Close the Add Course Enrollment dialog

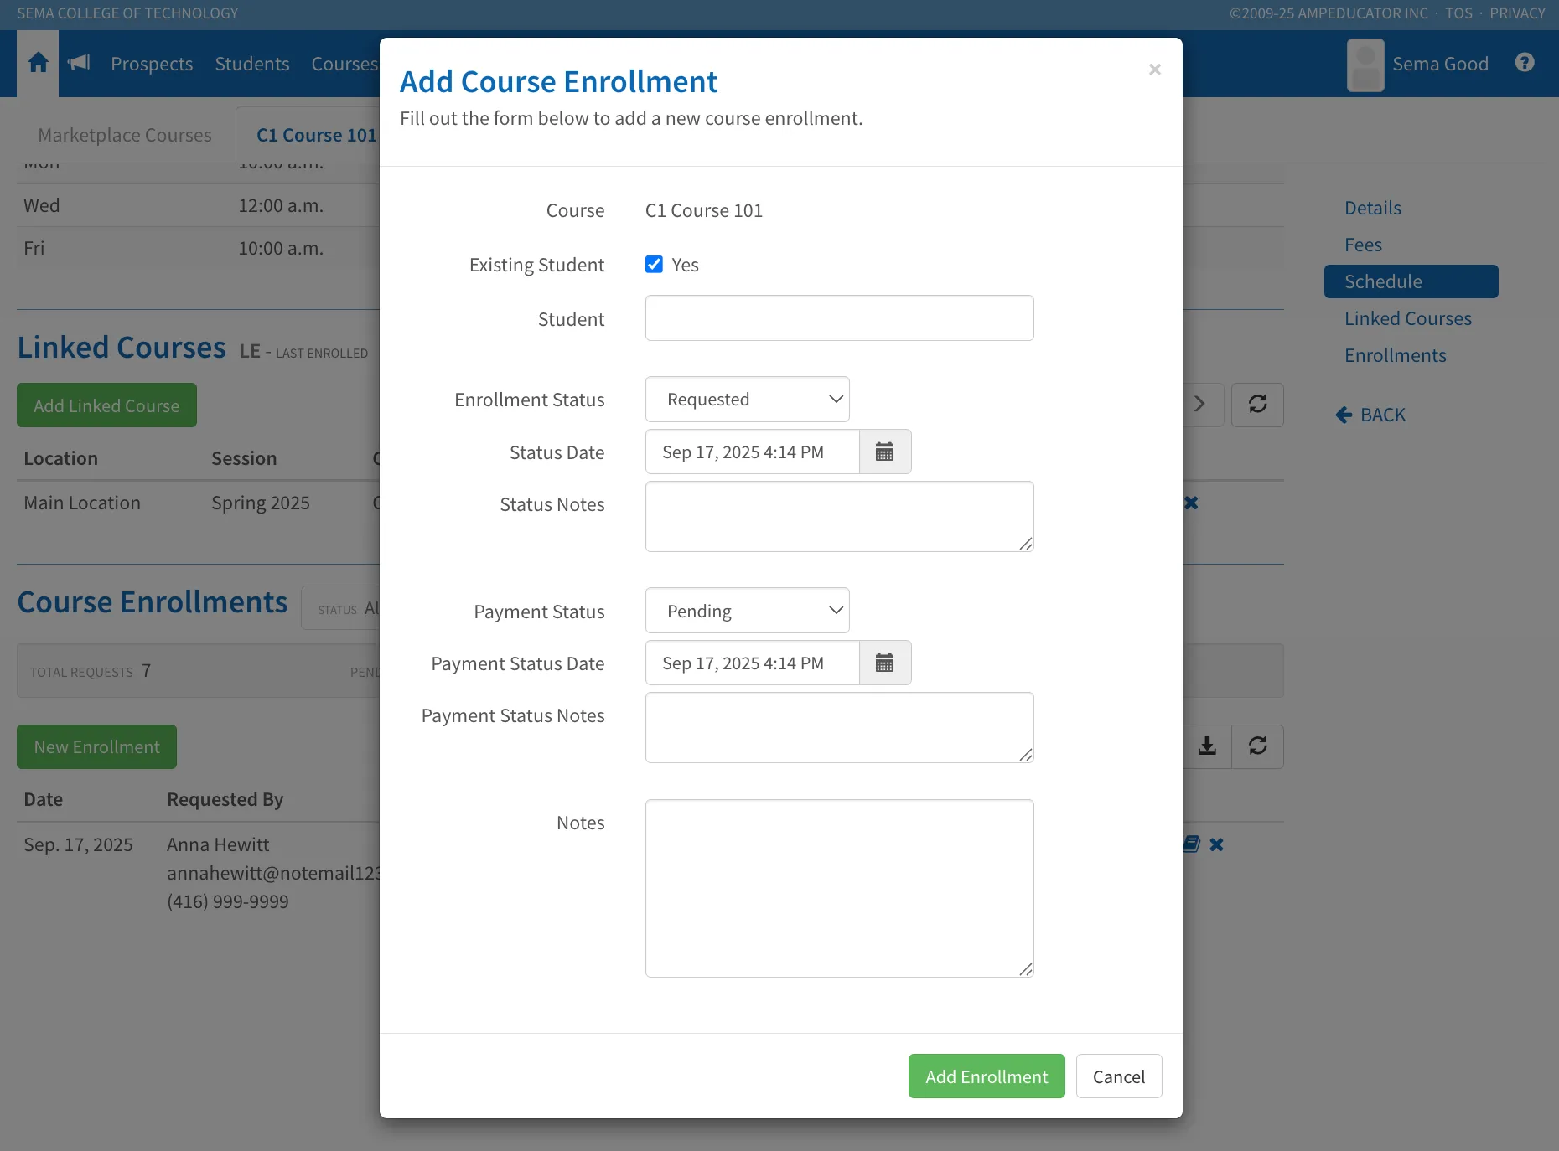coord(1154,70)
